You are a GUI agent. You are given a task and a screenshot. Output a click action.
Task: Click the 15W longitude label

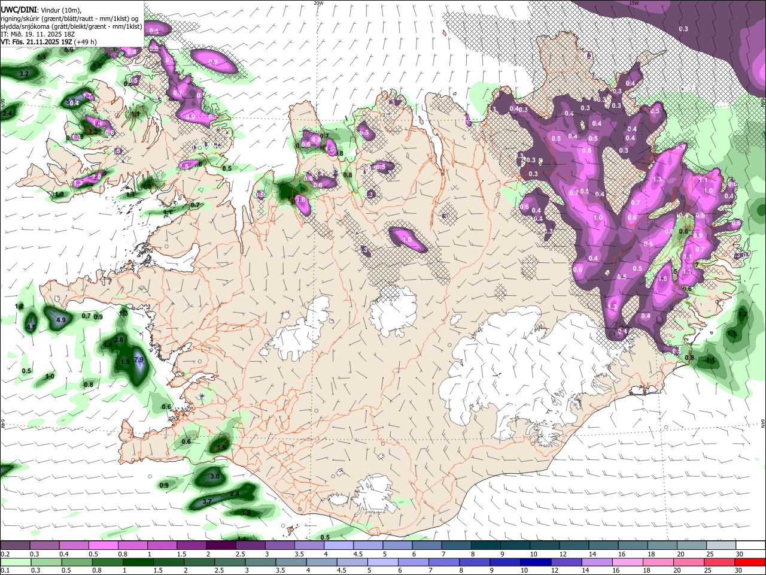tap(634, 3)
